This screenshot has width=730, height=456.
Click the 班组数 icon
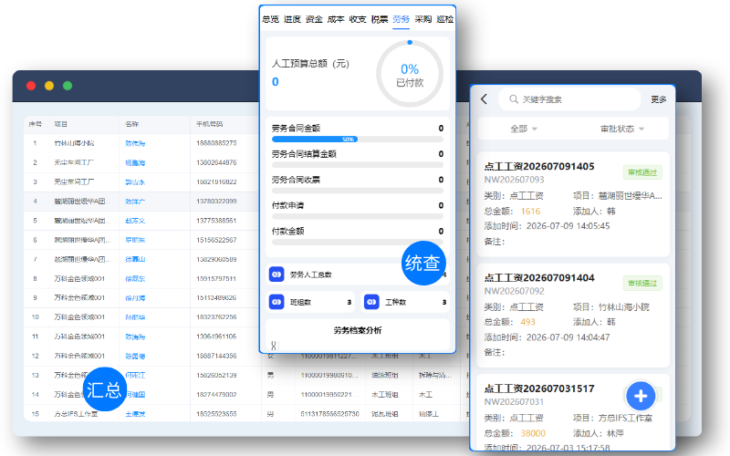(x=276, y=302)
